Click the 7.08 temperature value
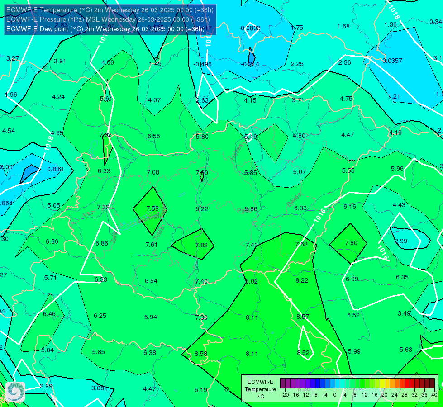Screen dimensions: 443x407 coord(153,172)
